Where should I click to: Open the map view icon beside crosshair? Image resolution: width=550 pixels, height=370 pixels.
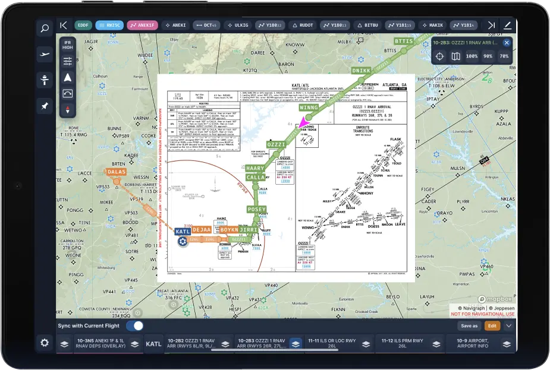pyautogui.click(x=455, y=56)
